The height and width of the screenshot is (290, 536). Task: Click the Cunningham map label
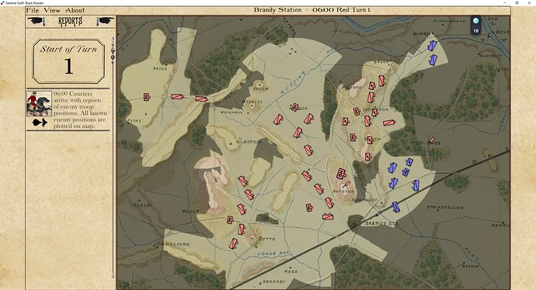449,21
